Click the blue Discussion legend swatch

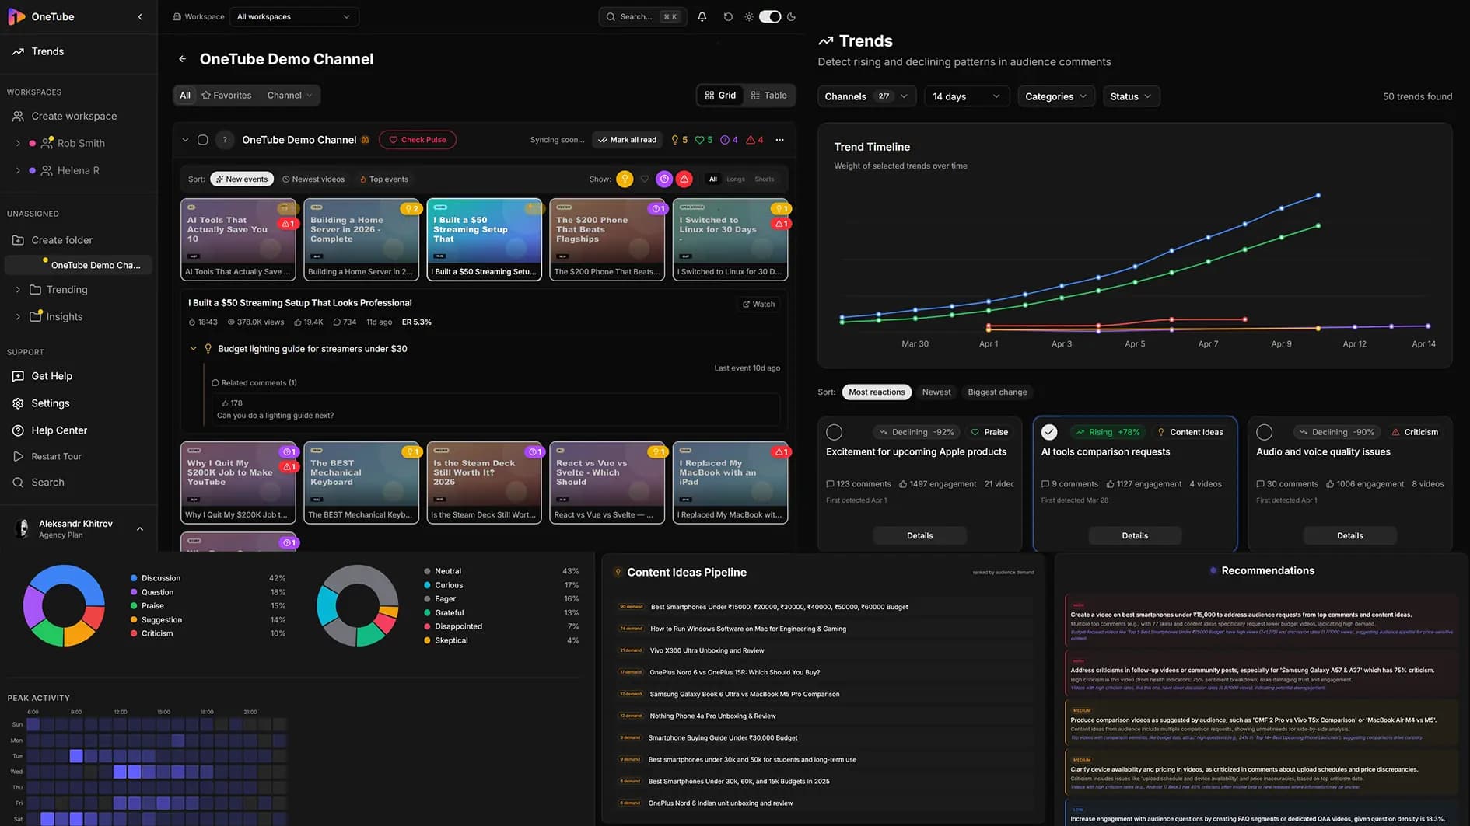(x=134, y=578)
